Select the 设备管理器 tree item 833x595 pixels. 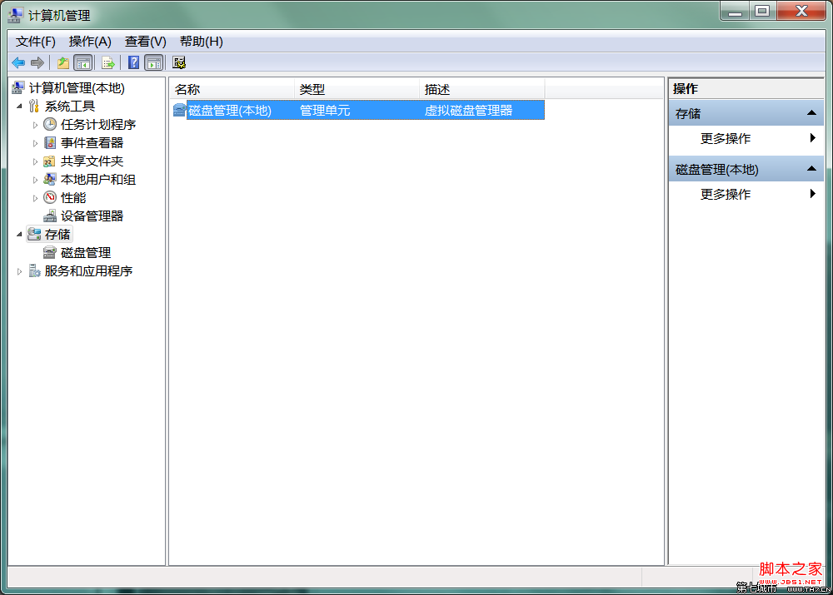click(92, 216)
